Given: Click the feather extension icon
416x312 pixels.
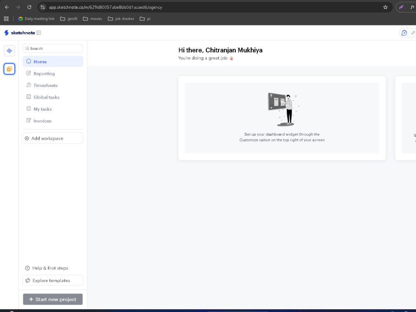Looking at the screenshot, I should [401, 7].
